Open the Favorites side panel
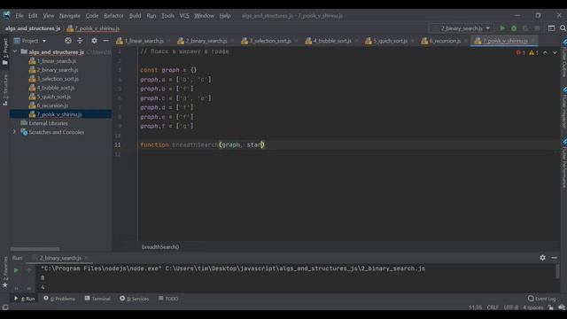Screen dimensions: 567x319 [x=5, y=272]
